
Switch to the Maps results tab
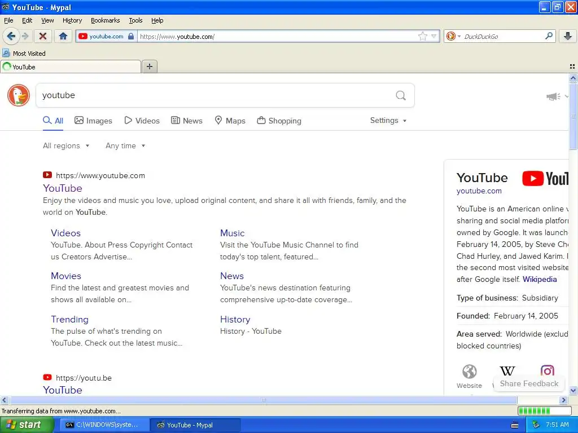click(230, 121)
